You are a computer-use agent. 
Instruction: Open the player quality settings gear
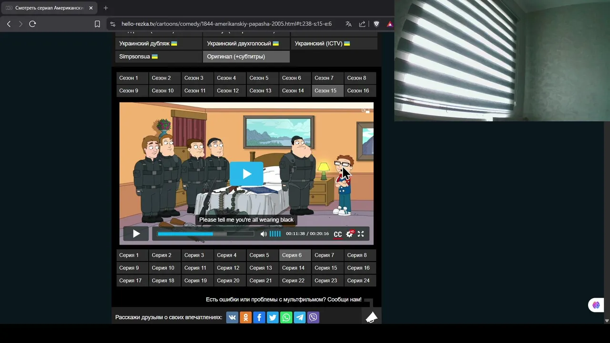[x=349, y=234]
